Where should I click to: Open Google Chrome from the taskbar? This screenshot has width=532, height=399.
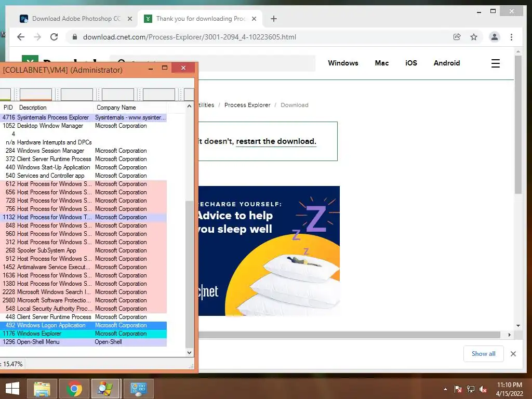click(74, 389)
